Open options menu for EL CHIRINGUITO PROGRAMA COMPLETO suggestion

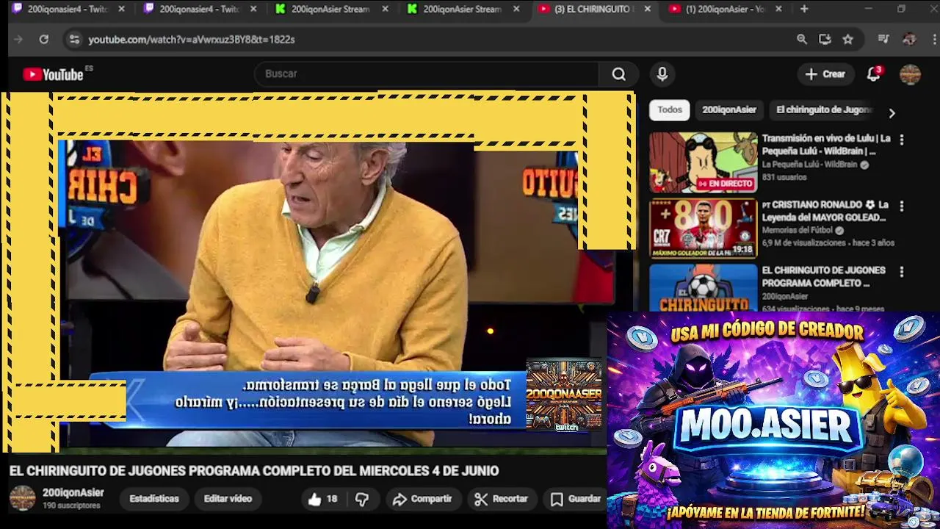pyautogui.click(x=902, y=272)
